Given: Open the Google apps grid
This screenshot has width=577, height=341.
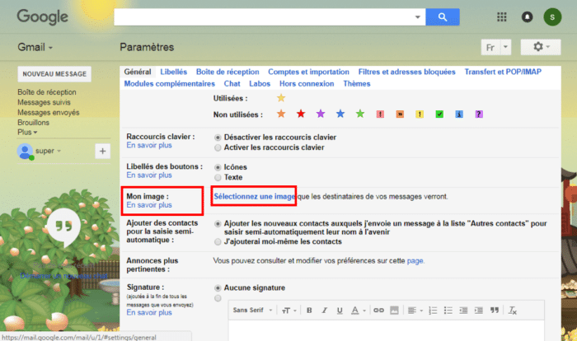Looking at the screenshot, I should pos(501,17).
